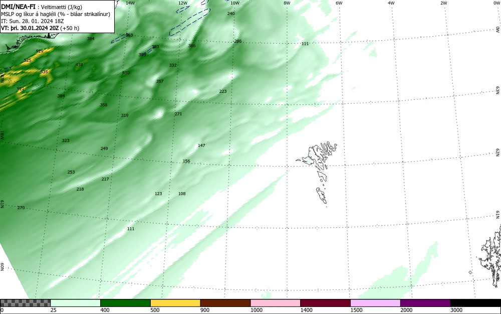
Task: Click the legend tick label 25
Action: pyautogui.click(x=54, y=310)
